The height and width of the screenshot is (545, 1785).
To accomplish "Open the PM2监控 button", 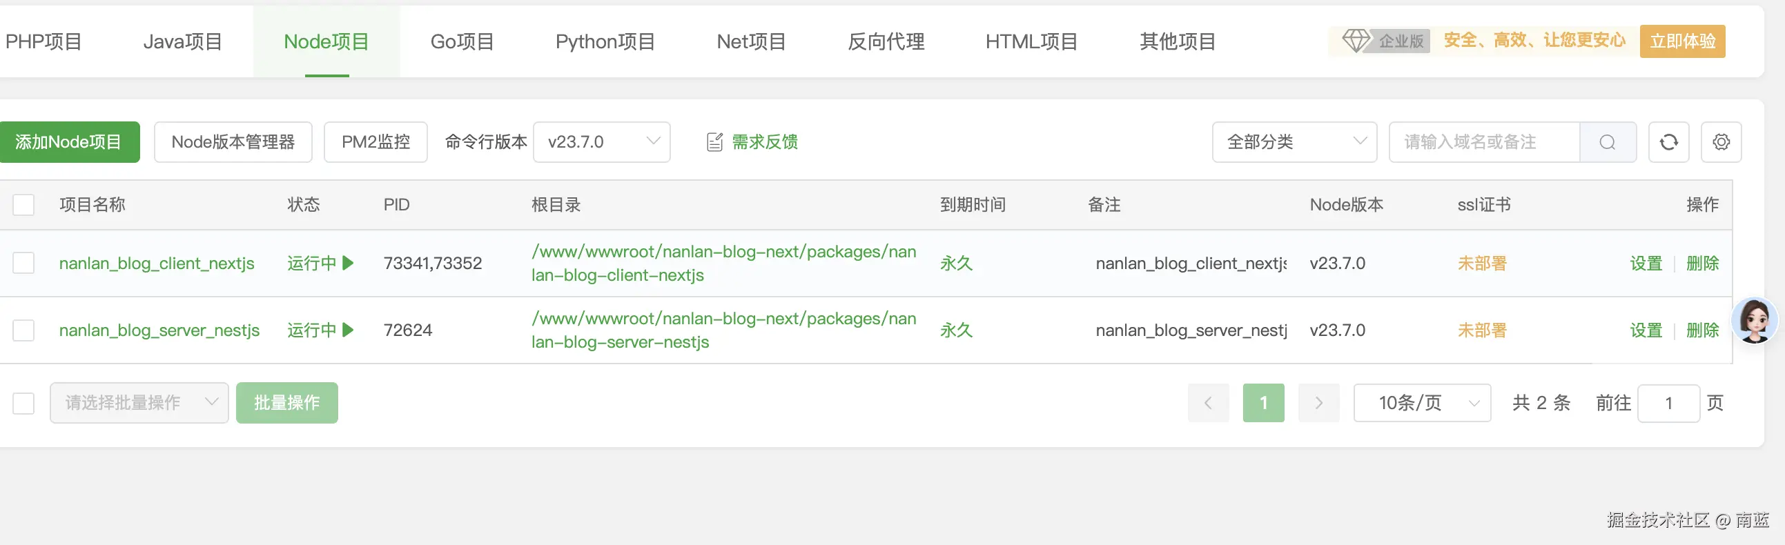I will pyautogui.click(x=375, y=142).
